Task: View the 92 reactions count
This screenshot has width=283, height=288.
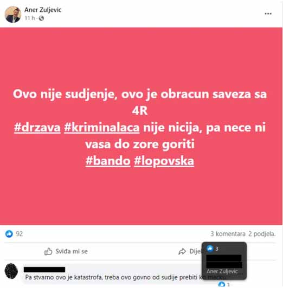Action: (20, 234)
